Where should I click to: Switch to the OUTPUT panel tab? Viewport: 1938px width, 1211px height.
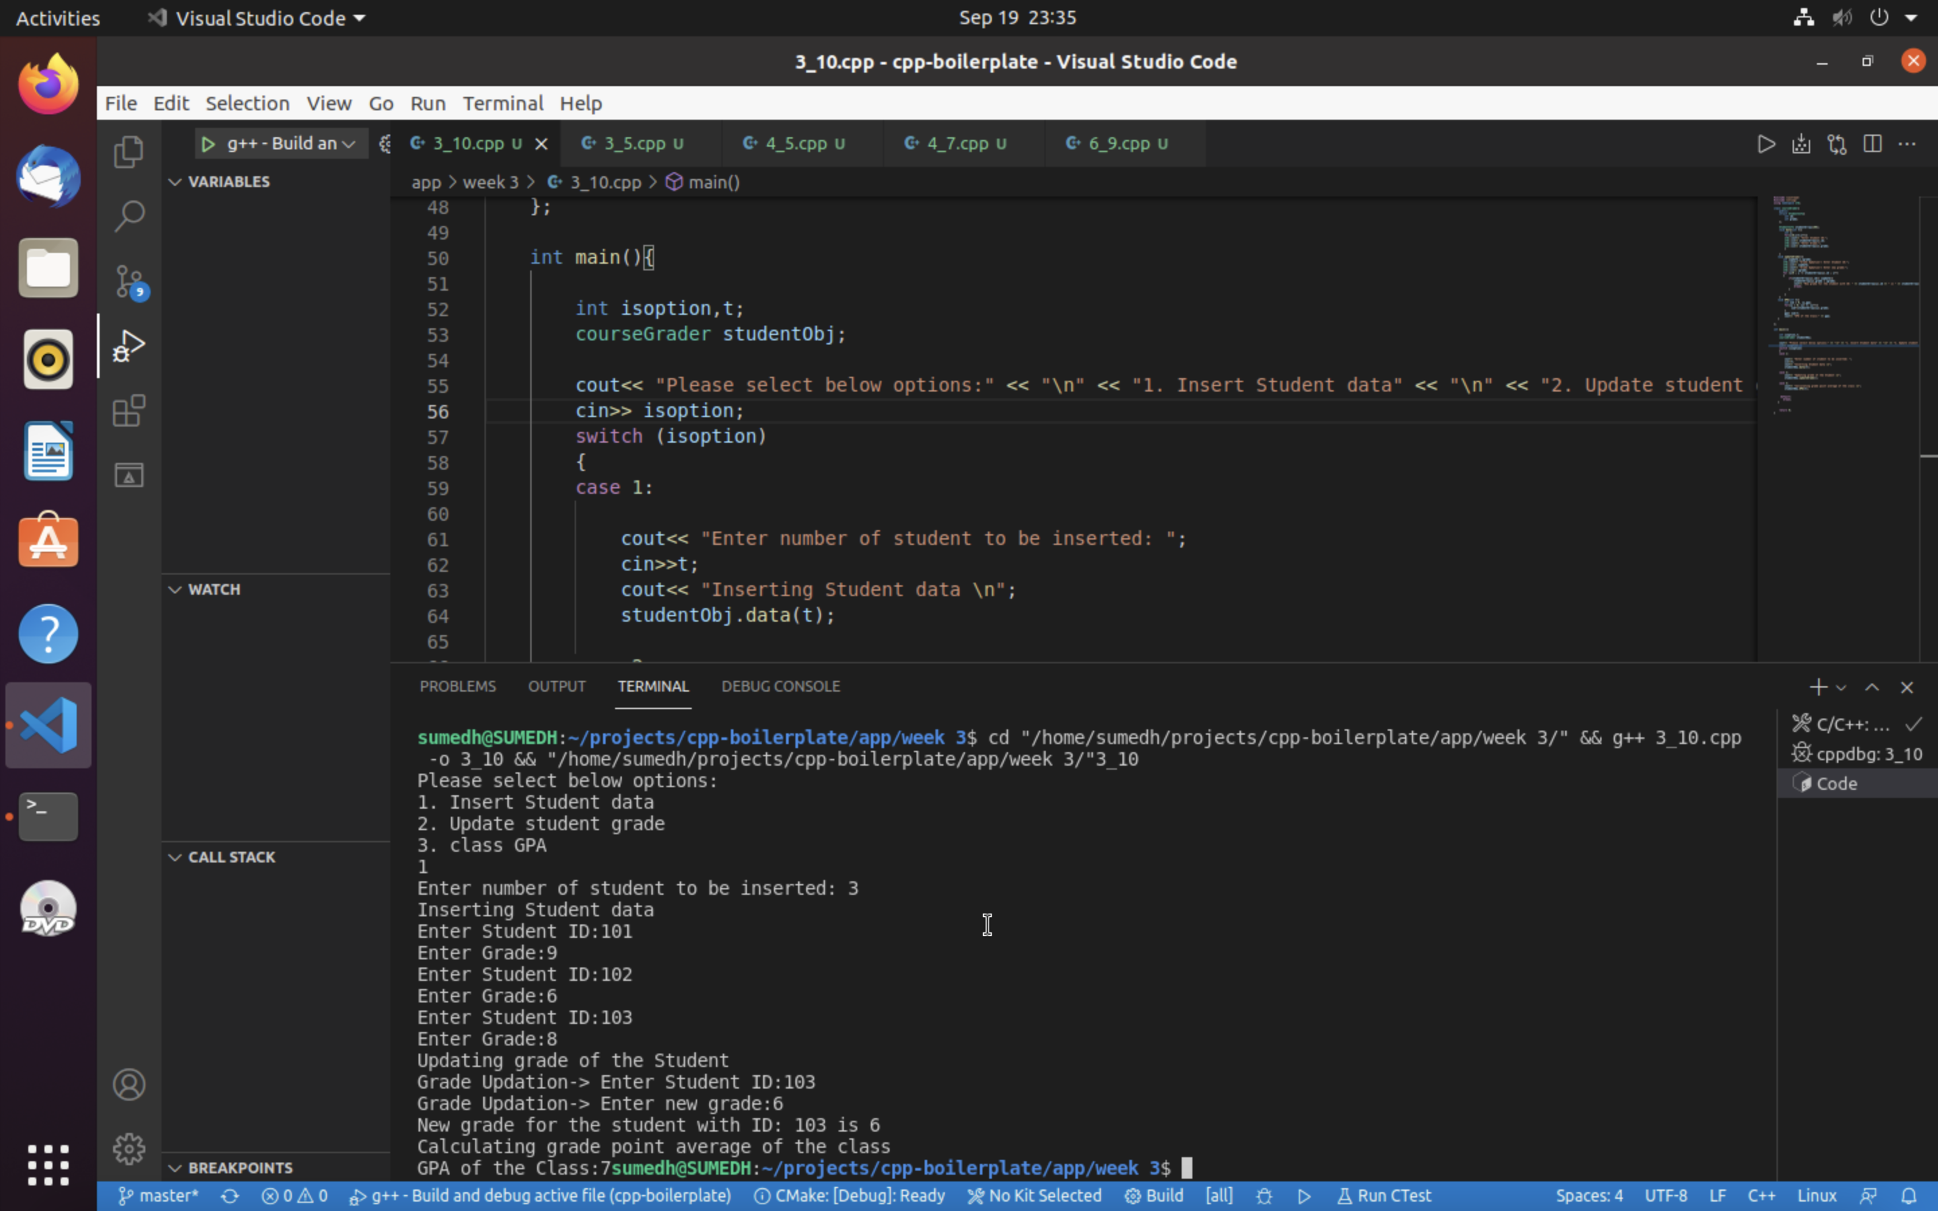click(x=557, y=686)
